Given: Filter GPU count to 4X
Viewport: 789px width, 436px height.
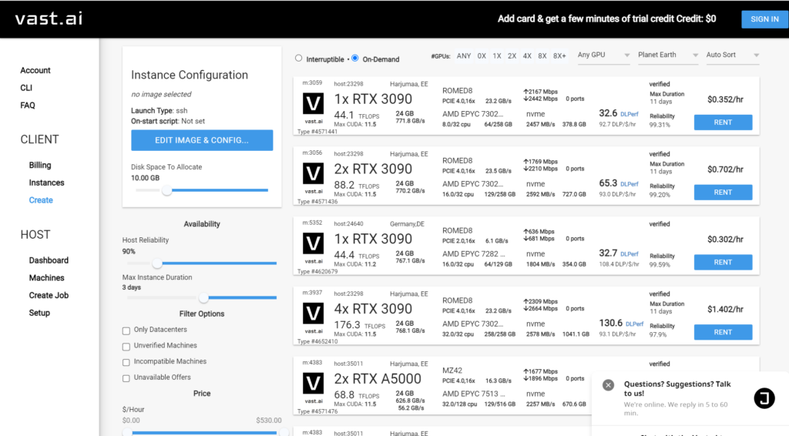Looking at the screenshot, I should point(527,55).
